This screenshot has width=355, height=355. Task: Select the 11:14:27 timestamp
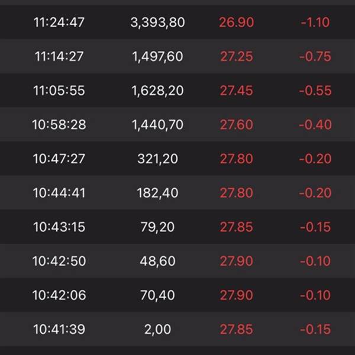coord(59,56)
